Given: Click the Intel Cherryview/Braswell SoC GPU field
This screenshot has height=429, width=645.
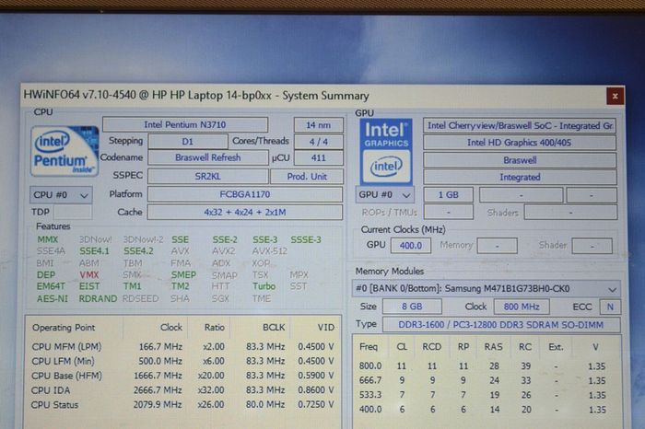Looking at the screenshot, I should [520, 125].
